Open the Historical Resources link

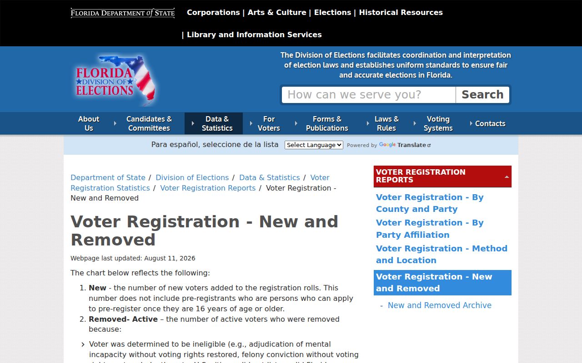coord(401,12)
